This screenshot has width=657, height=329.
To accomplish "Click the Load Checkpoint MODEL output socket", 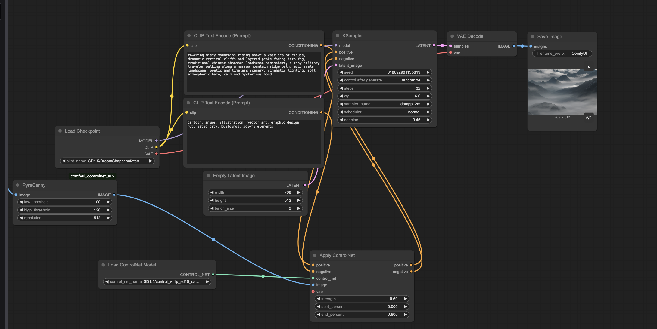I will [156, 141].
